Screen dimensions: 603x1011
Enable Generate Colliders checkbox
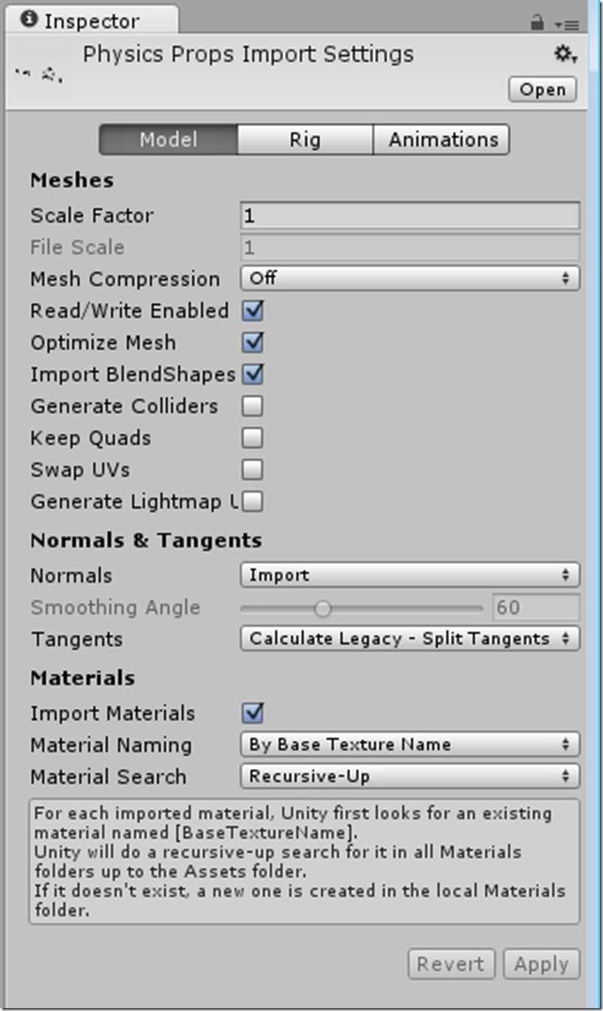pyautogui.click(x=253, y=406)
